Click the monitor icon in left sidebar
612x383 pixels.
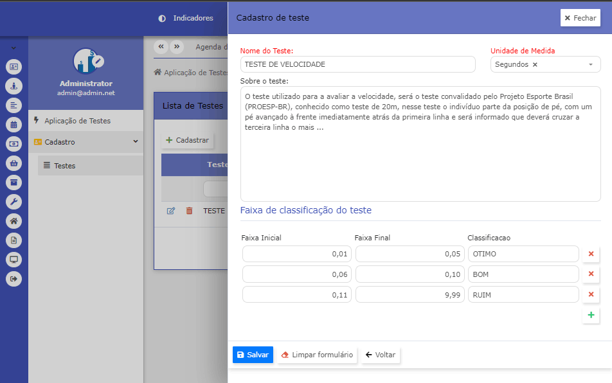click(x=14, y=260)
